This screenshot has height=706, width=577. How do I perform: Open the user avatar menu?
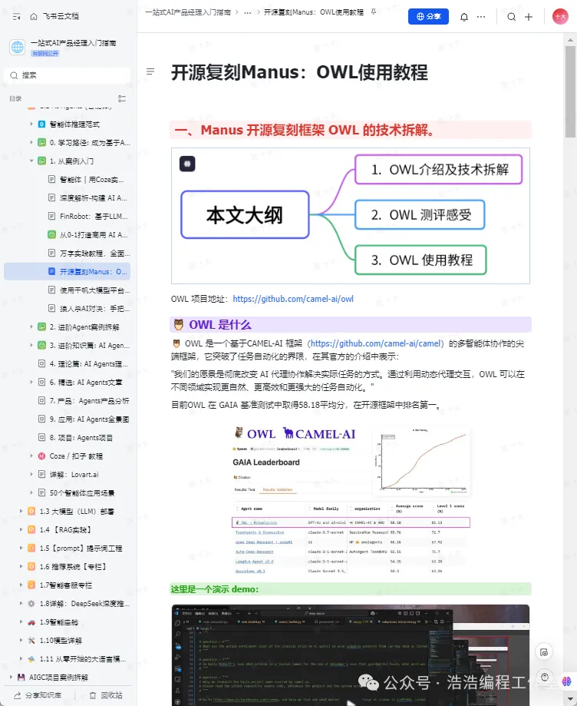click(x=560, y=17)
